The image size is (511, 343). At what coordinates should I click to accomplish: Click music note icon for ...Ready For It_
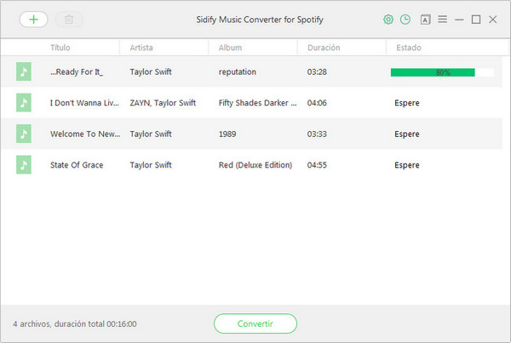coord(24,71)
